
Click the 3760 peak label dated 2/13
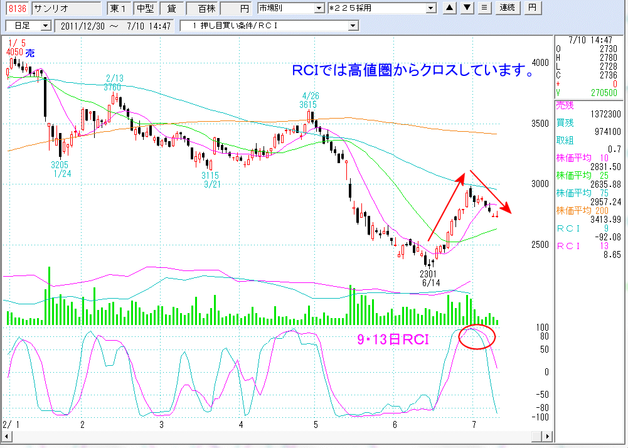click(x=112, y=87)
